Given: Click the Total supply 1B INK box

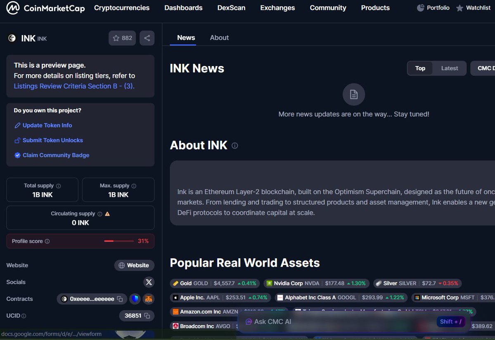Looking at the screenshot, I should 42,190.
